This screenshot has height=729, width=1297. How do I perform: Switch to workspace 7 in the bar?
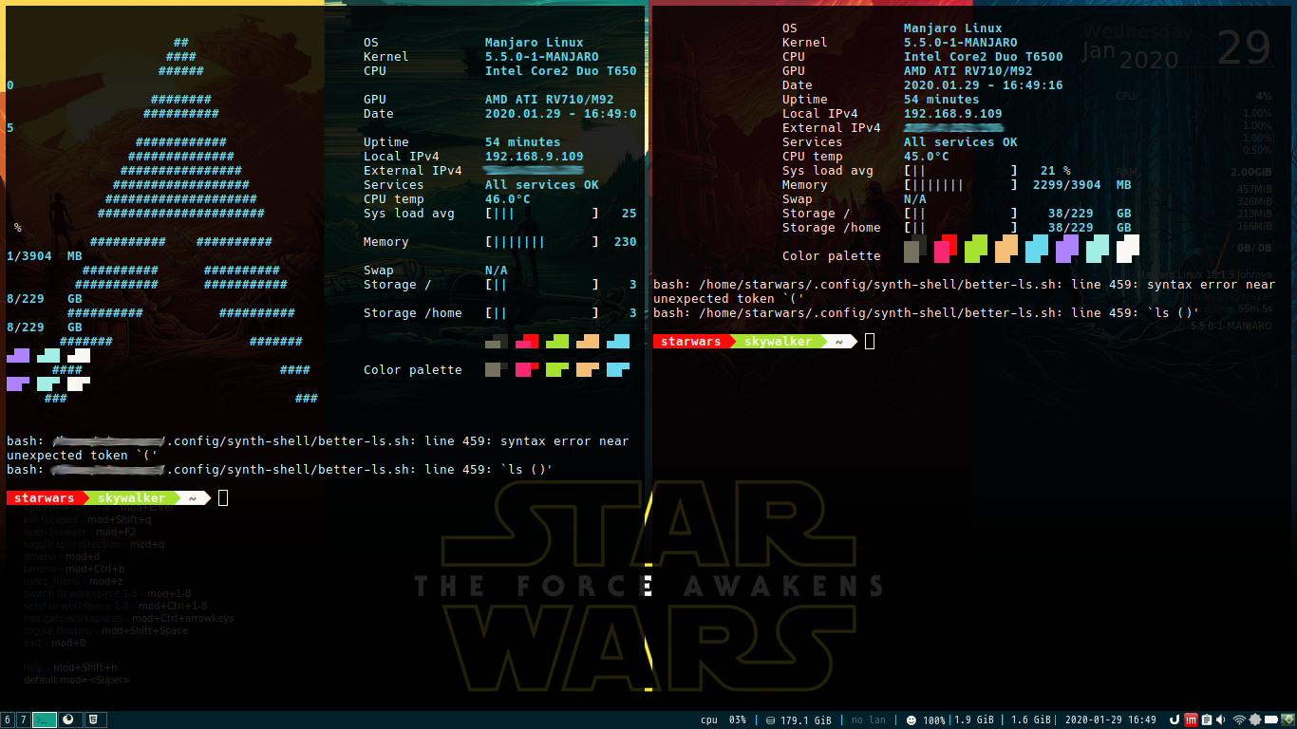[x=23, y=720]
